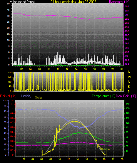This screenshot has height=163, width=137.
Task: Click the 30.2 barometer scale value
Action: click(127, 6)
